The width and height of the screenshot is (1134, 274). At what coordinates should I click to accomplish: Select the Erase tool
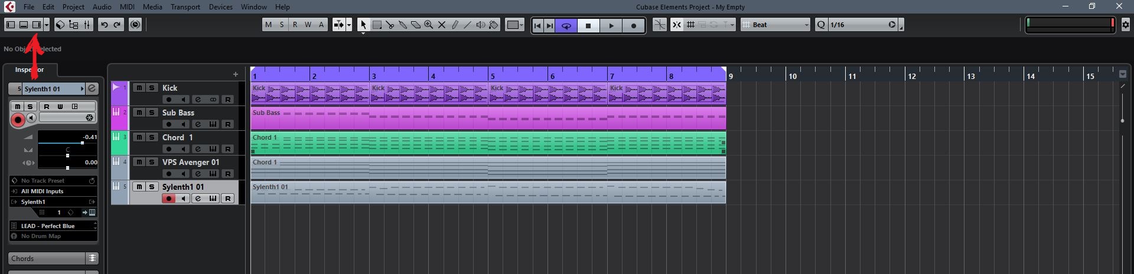(x=416, y=25)
